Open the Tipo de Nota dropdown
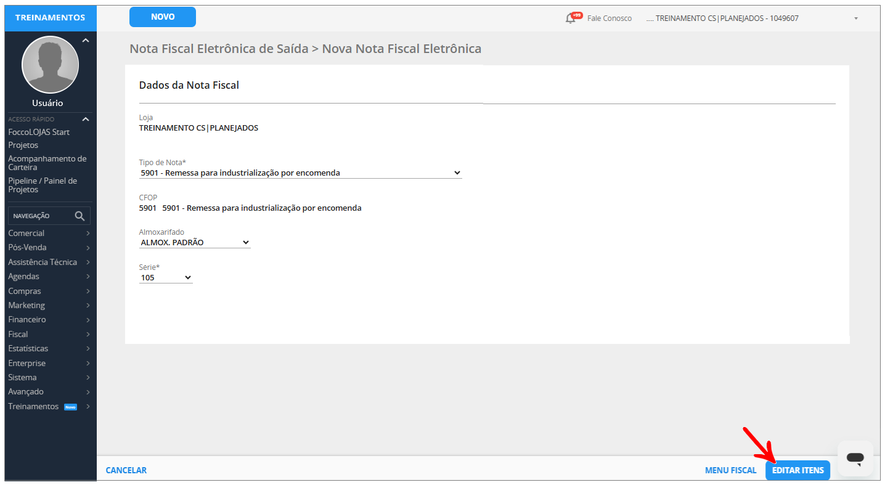Screen dimensions: 885x485 [300, 173]
